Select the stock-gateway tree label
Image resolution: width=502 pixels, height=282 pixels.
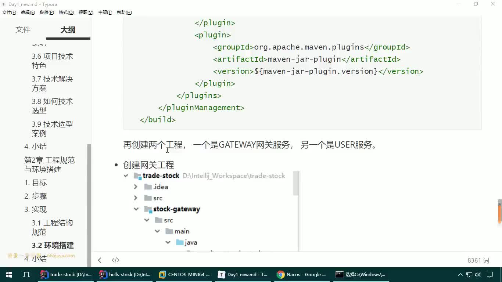tap(176, 209)
